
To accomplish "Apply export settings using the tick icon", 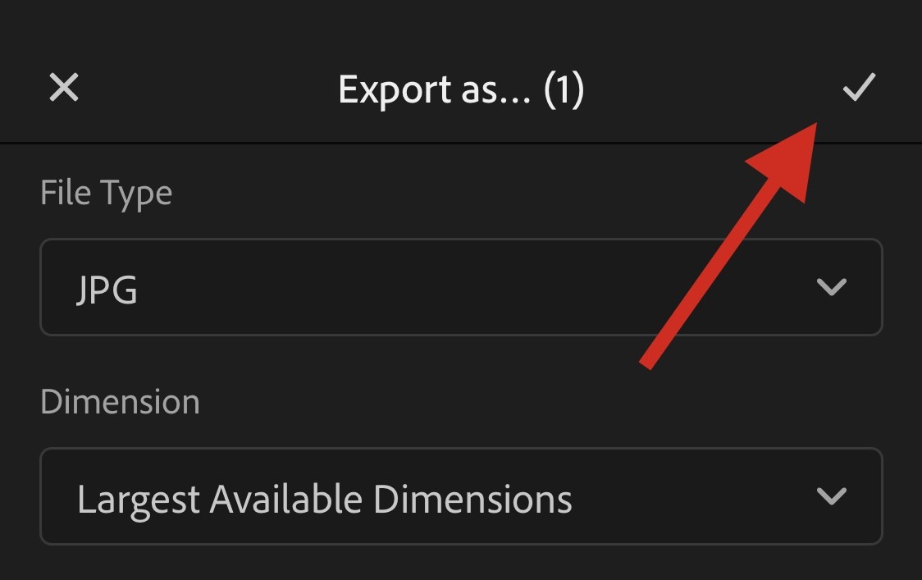I will (x=859, y=87).
